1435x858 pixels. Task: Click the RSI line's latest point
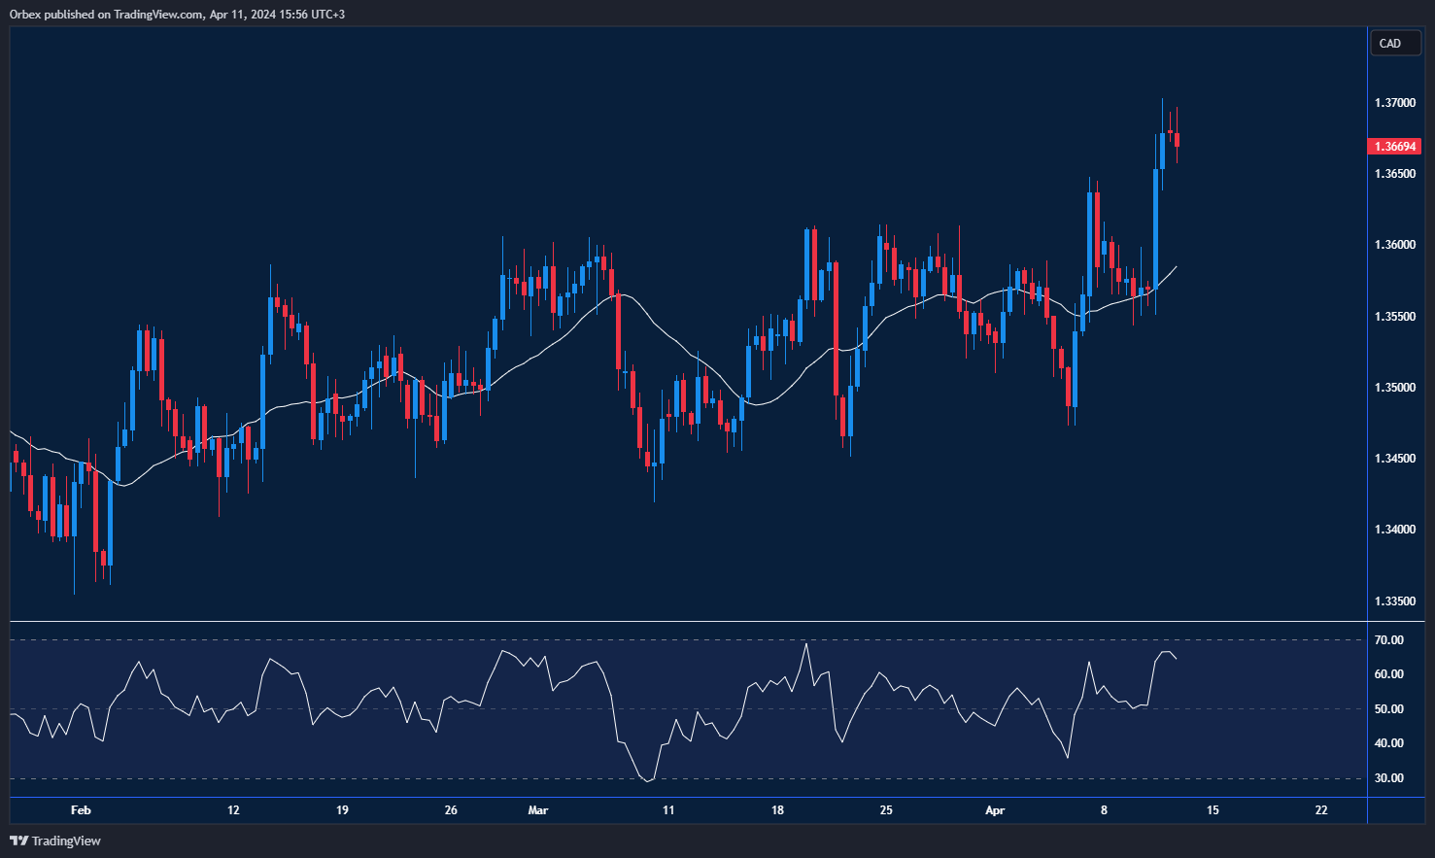tap(1177, 659)
